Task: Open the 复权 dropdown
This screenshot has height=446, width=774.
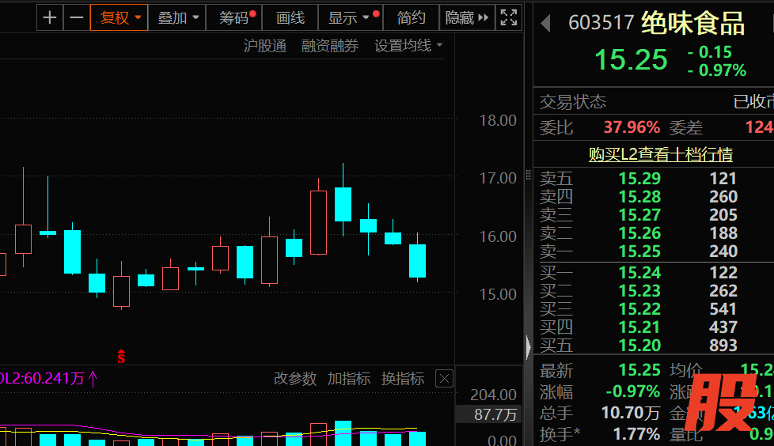Action: tap(120, 17)
